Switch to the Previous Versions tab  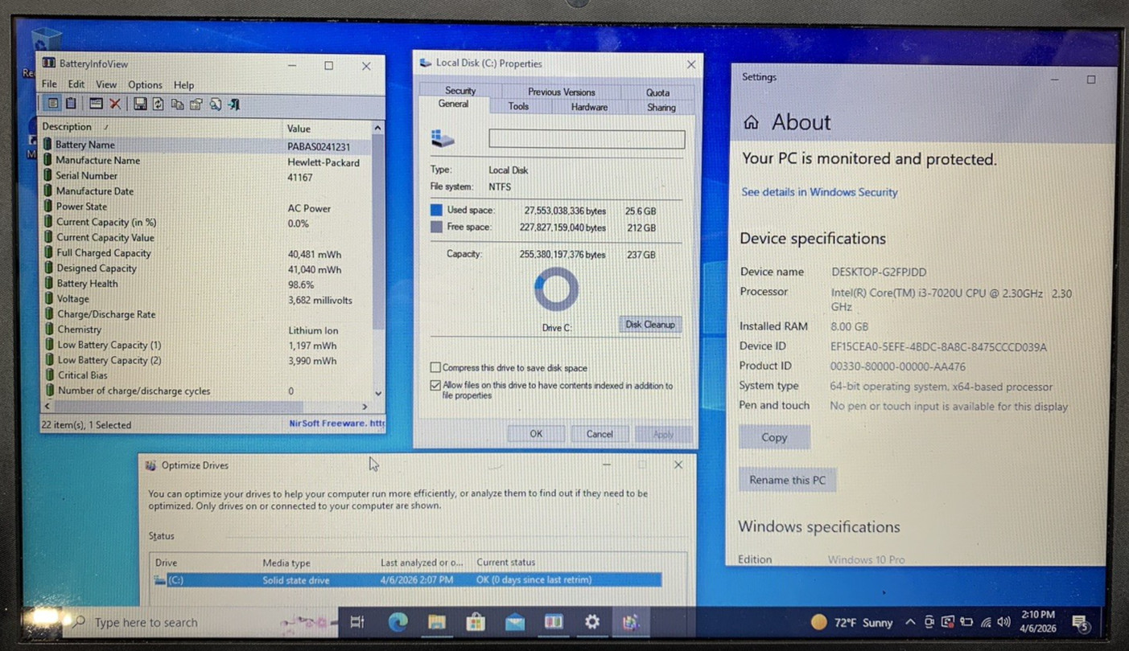point(562,92)
